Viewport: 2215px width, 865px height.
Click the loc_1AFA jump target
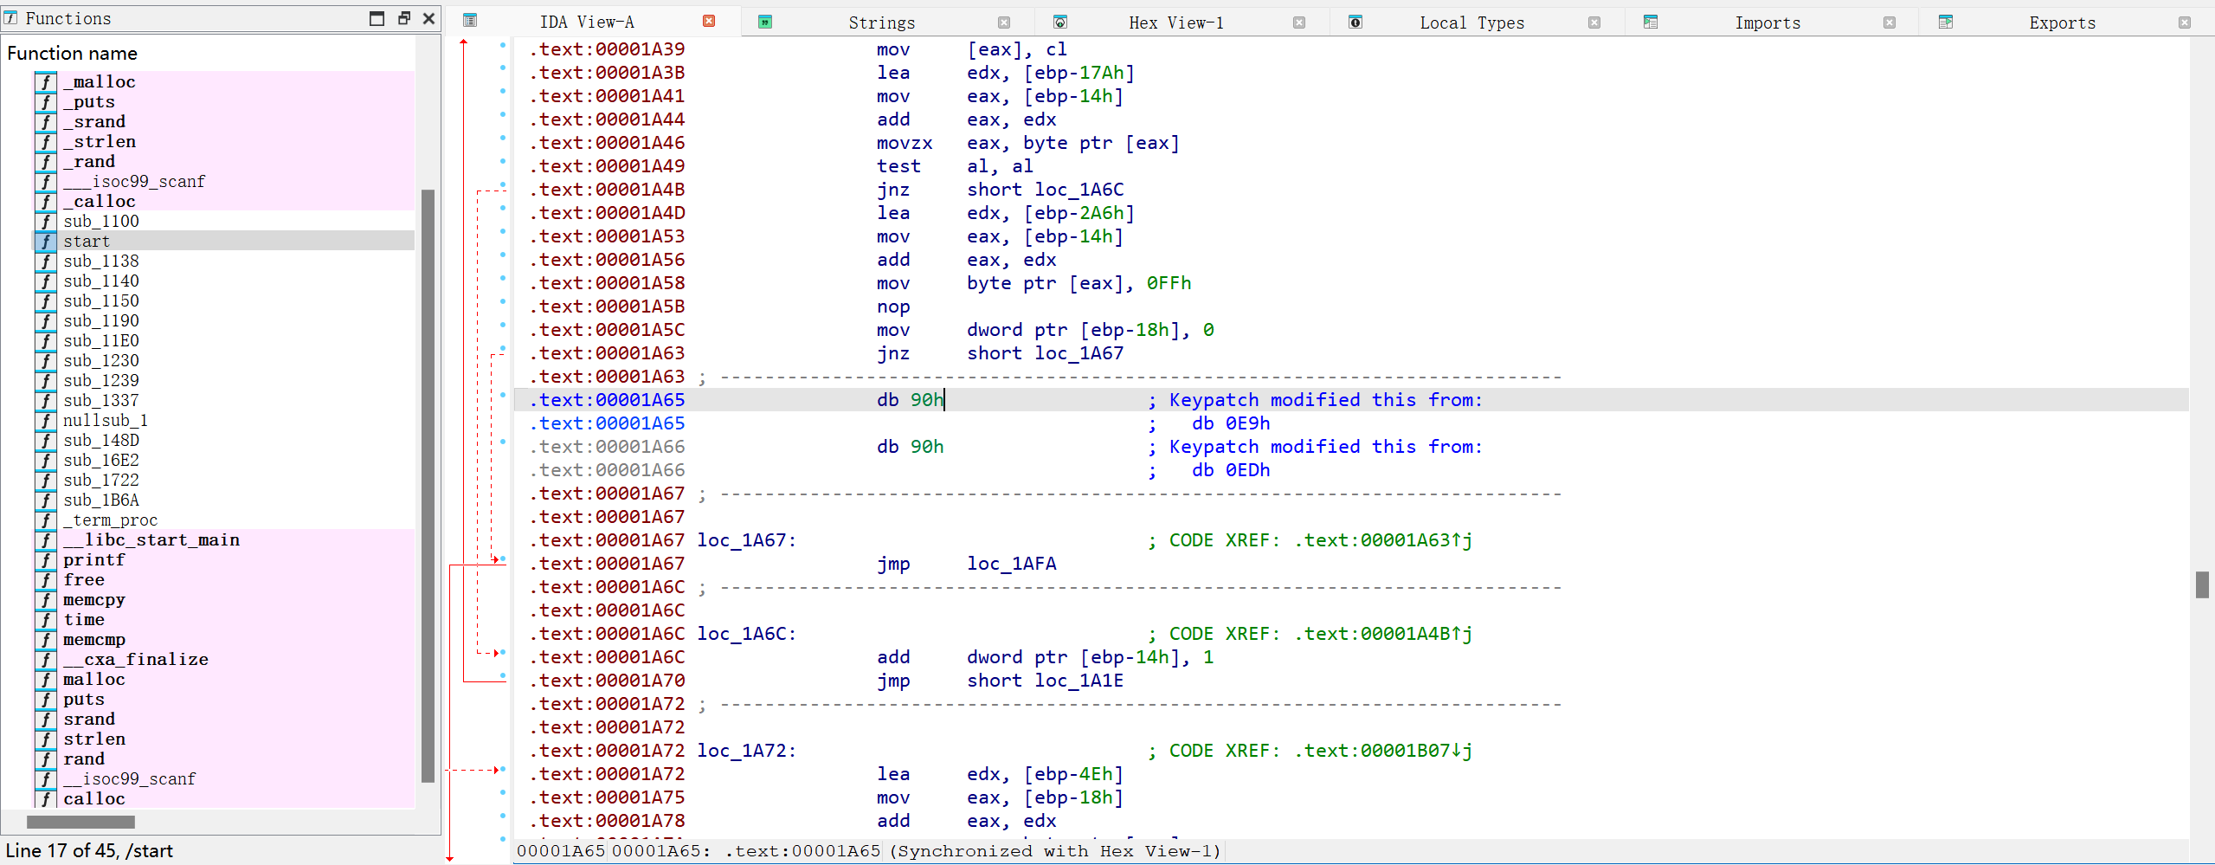tap(1011, 564)
